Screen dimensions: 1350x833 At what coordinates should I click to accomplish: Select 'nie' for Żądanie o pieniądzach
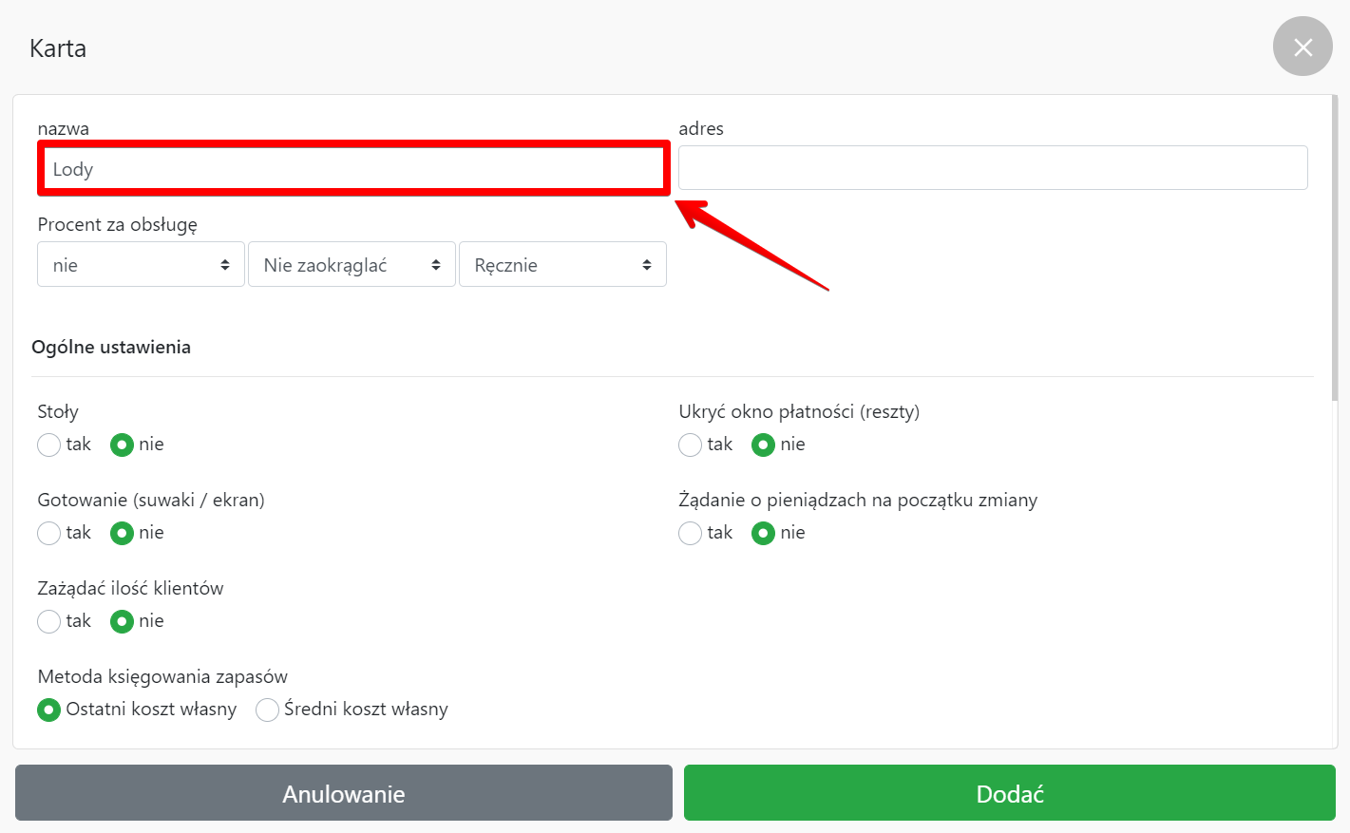[764, 533]
